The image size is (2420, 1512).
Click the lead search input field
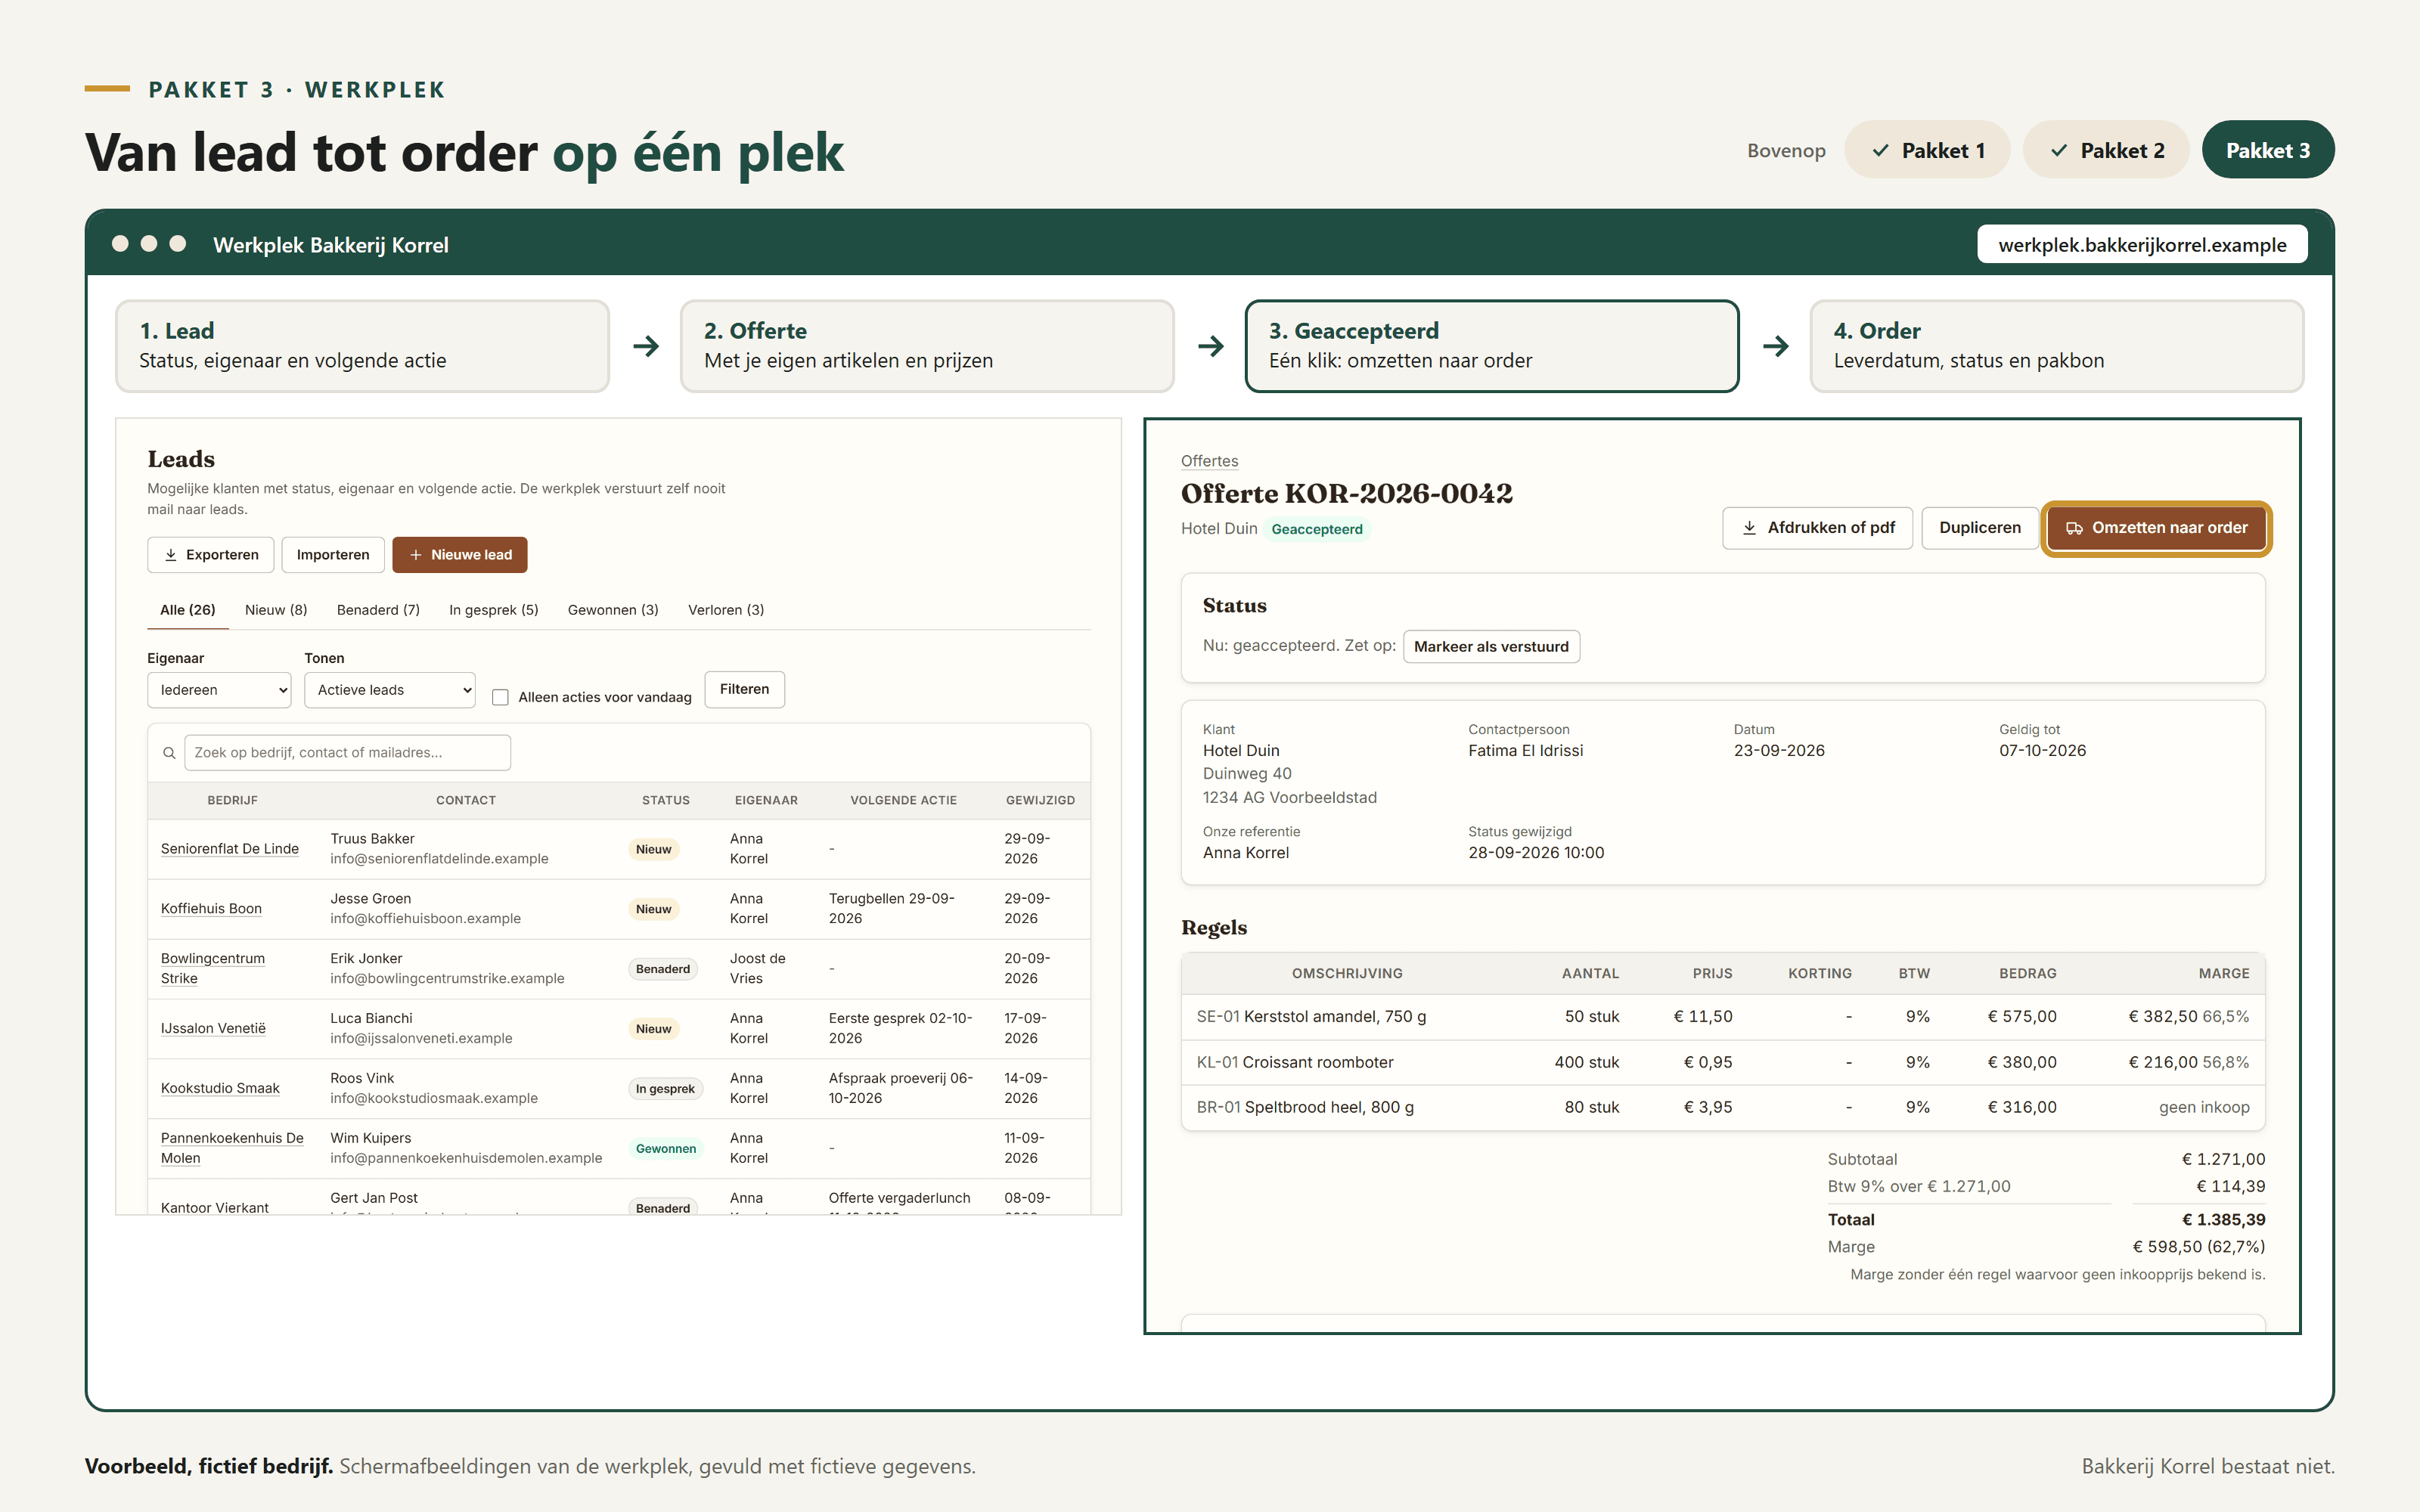[x=348, y=753]
